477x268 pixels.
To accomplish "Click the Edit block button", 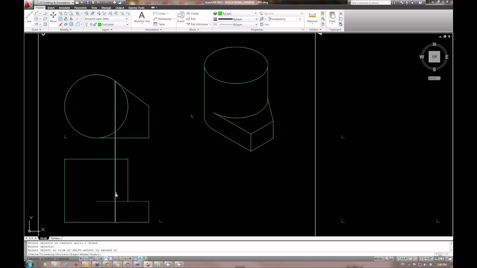I will click(x=191, y=19).
